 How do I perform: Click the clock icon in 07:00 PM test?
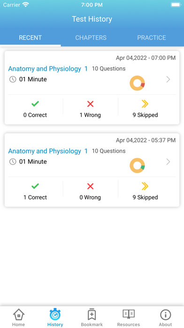tap(13, 79)
